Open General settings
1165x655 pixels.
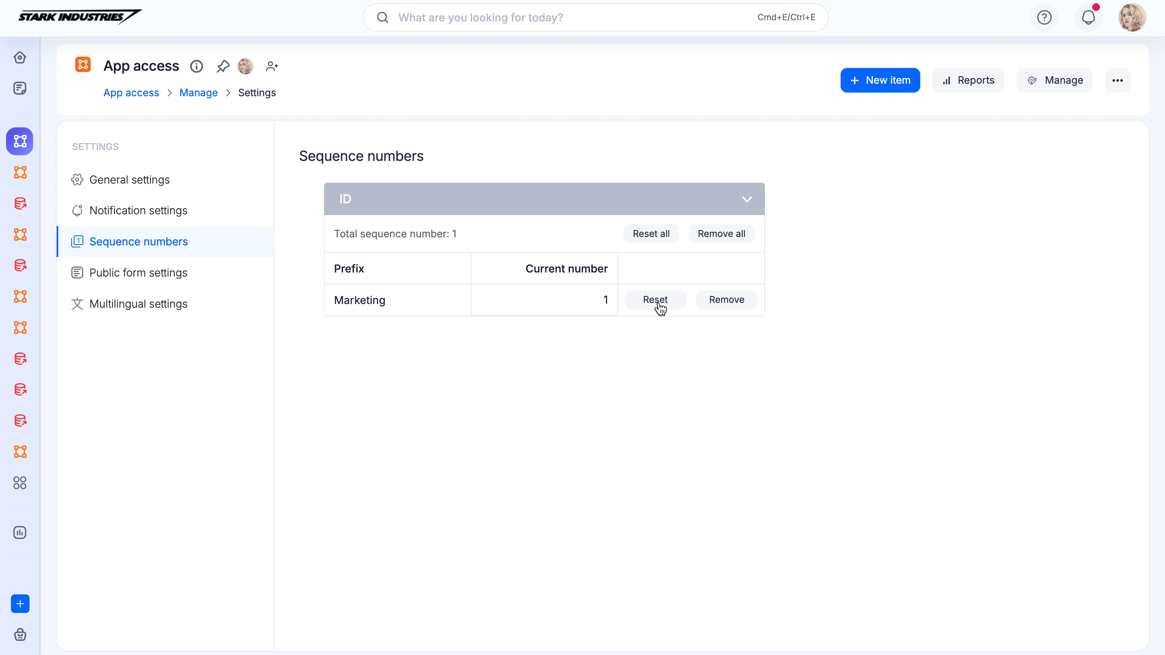coord(129,180)
